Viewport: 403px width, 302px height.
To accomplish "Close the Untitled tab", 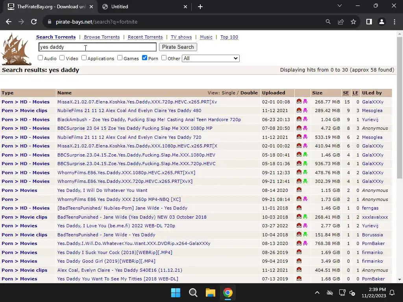I will (185, 7).
